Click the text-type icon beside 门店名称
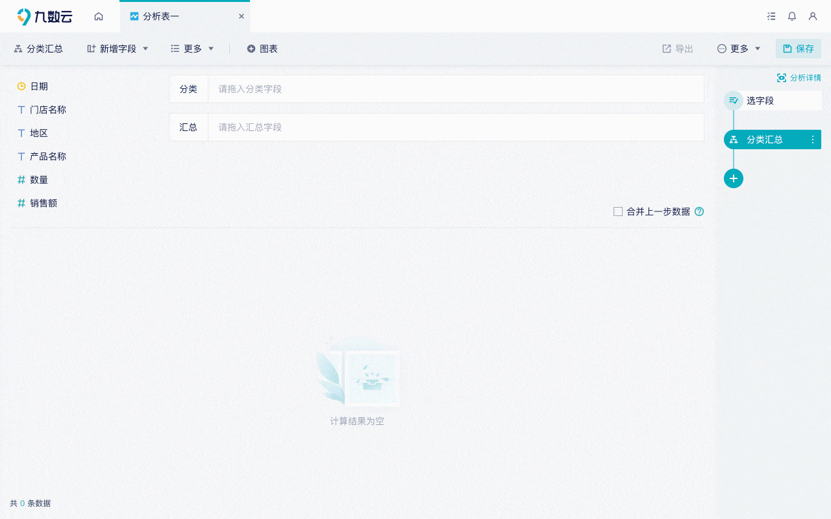The height and width of the screenshot is (519, 831). pyautogui.click(x=21, y=110)
